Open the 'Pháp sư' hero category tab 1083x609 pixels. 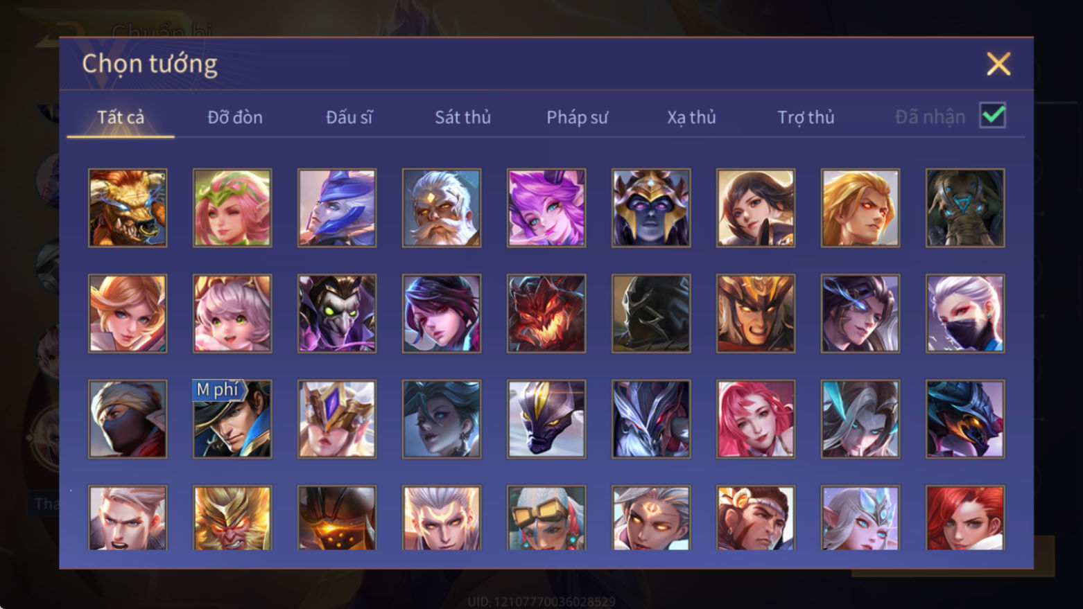[x=577, y=117]
